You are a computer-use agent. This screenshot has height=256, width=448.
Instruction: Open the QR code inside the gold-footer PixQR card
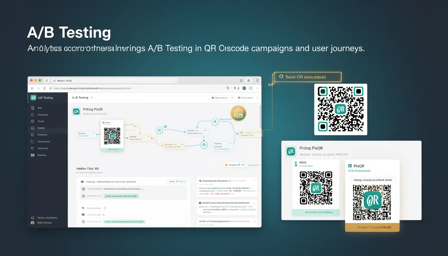[x=372, y=203]
